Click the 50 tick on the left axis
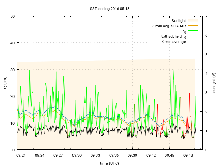The width and height of the screenshot is (222, 166). (x=12, y=16)
